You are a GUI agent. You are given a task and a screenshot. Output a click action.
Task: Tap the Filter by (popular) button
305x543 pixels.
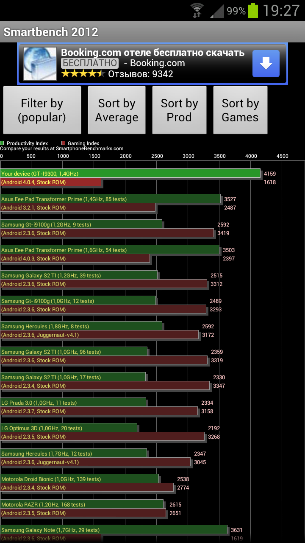coord(42,110)
